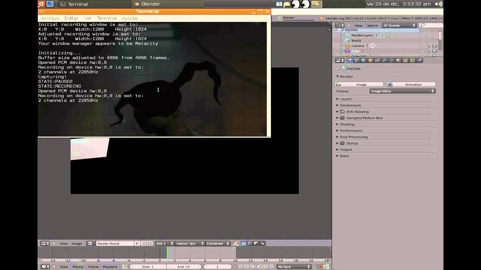Toggle visibility eye for Camera
This screenshot has width=481, height=270.
pyautogui.click(x=422, y=46)
